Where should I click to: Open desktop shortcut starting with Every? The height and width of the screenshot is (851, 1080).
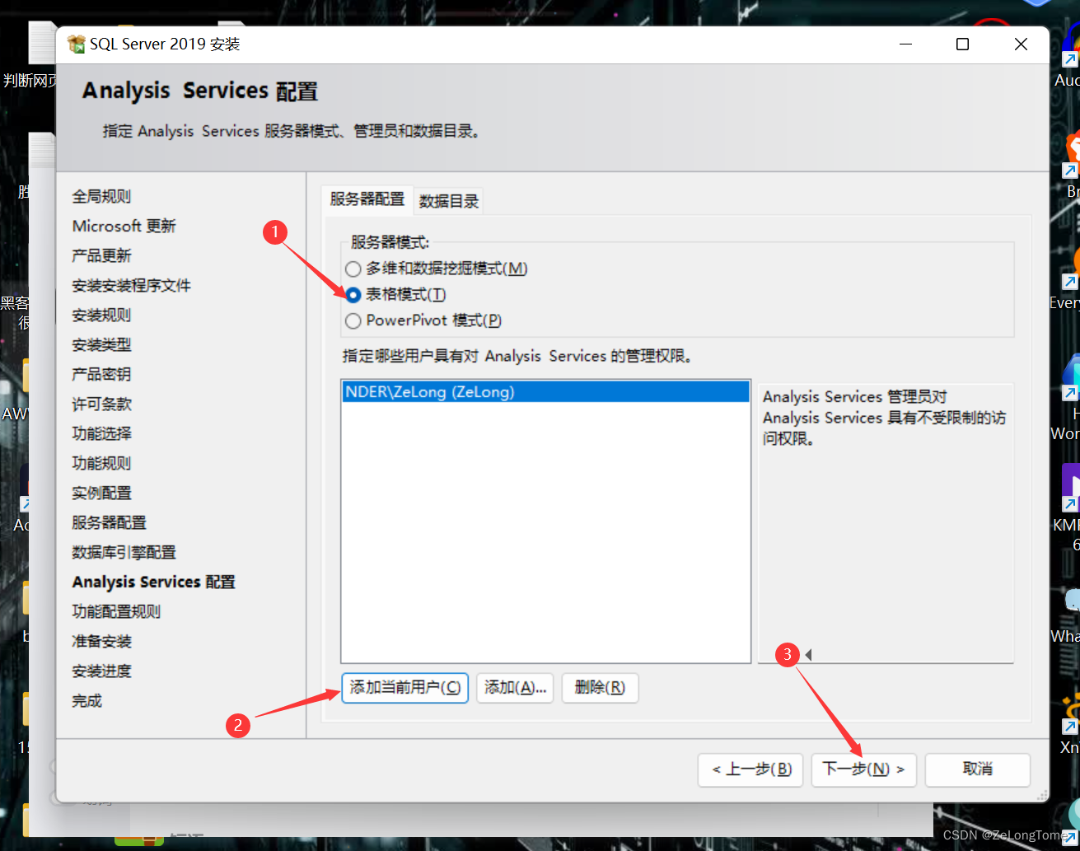[1066, 280]
